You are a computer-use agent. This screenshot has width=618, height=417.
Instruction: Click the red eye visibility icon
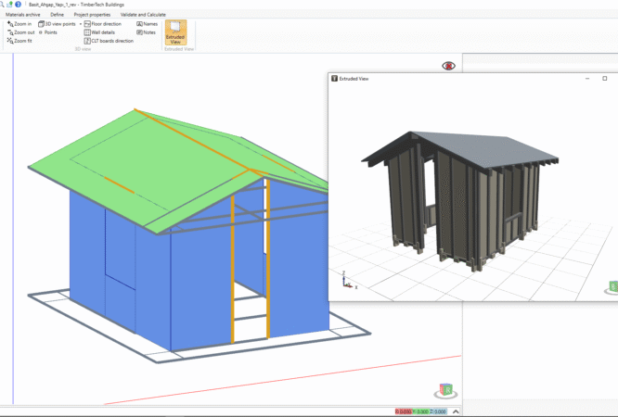point(449,66)
